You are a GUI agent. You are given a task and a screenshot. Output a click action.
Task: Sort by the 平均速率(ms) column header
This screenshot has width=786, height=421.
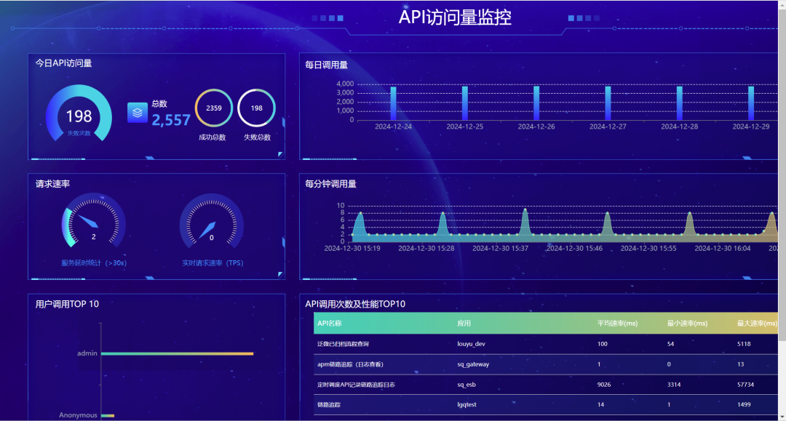[617, 324]
